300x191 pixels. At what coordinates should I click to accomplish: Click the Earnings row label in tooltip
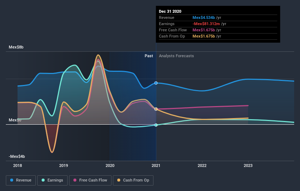pyautogui.click(x=167, y=24)
